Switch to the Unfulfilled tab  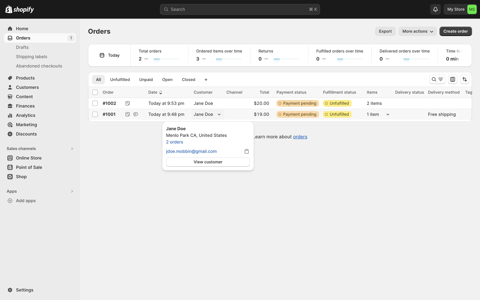(x=120, y=79)
